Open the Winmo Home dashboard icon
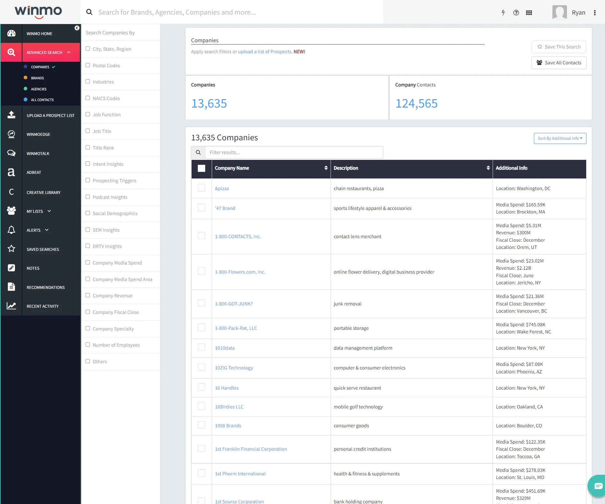Screen dimensions: 605x504 (x=11, y=33)
